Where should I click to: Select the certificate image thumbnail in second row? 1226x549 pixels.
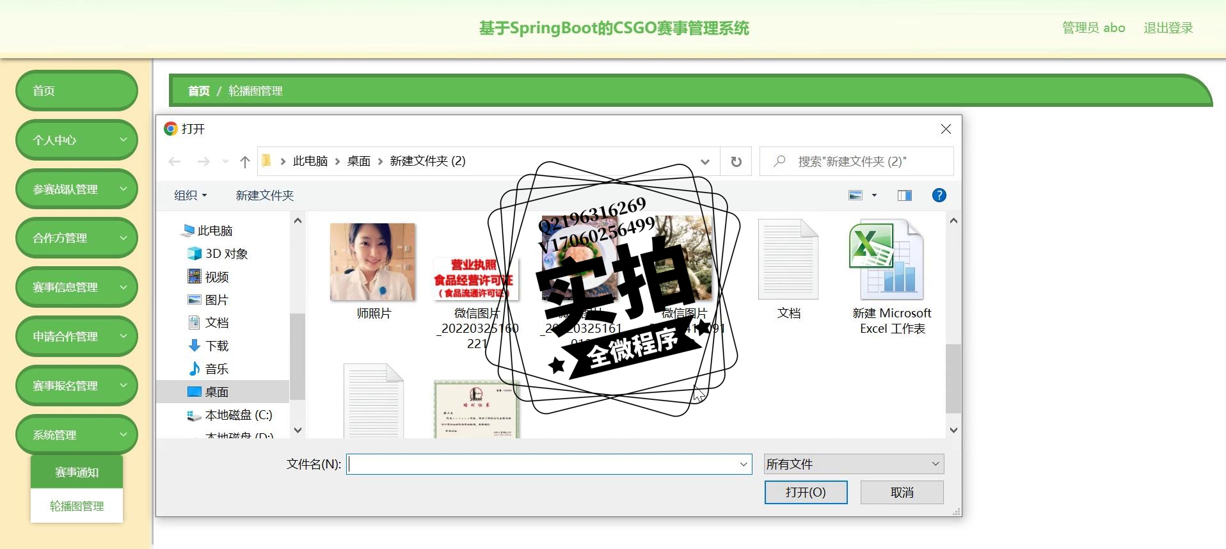pos(477,410)
